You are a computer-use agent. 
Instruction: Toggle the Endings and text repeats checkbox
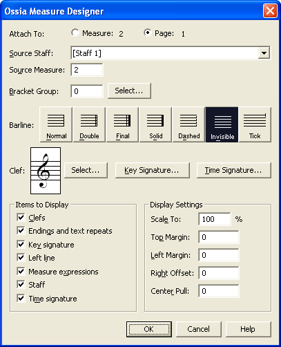click(21, 230)
